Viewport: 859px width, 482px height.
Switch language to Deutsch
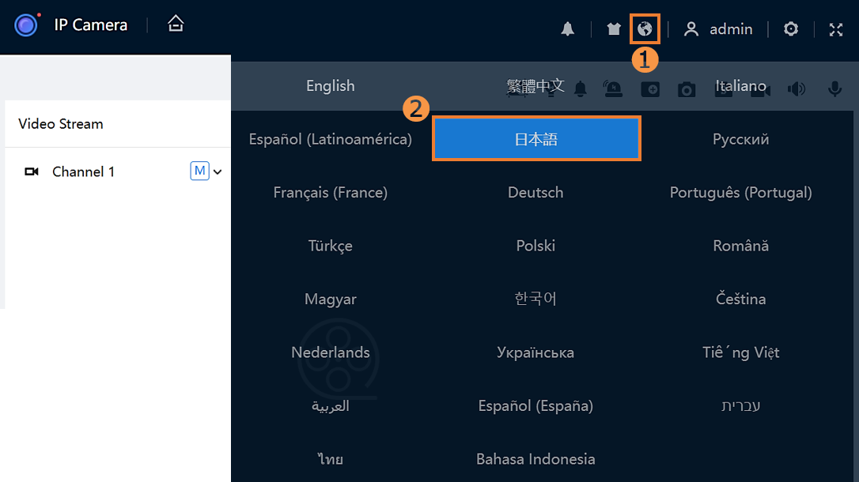pyautogui.click(x=535, y=193)
